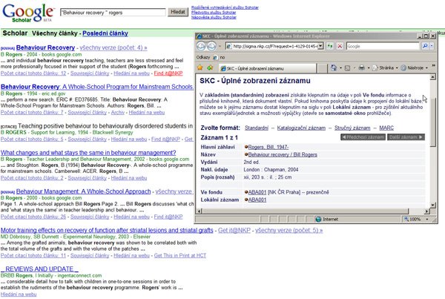The image size is (445, 299).
Task: Click the Odkazy links bar label
Action: point(203,57)
